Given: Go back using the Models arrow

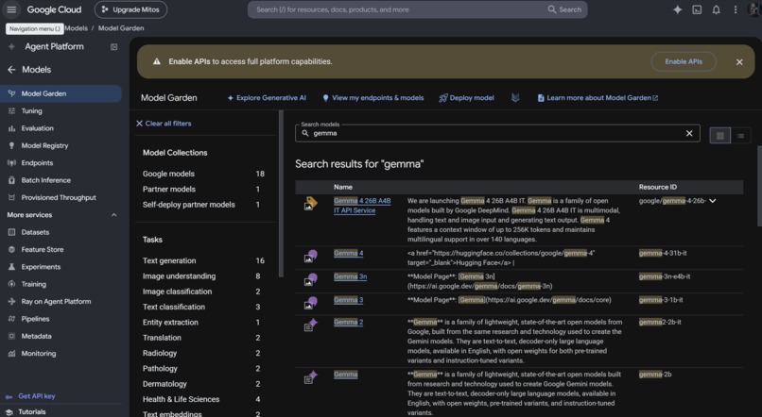Looking at the screenshot, I should tap(11, 70).
